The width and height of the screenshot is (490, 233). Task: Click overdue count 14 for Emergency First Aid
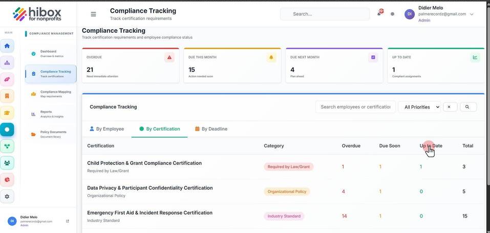(345, 216)
